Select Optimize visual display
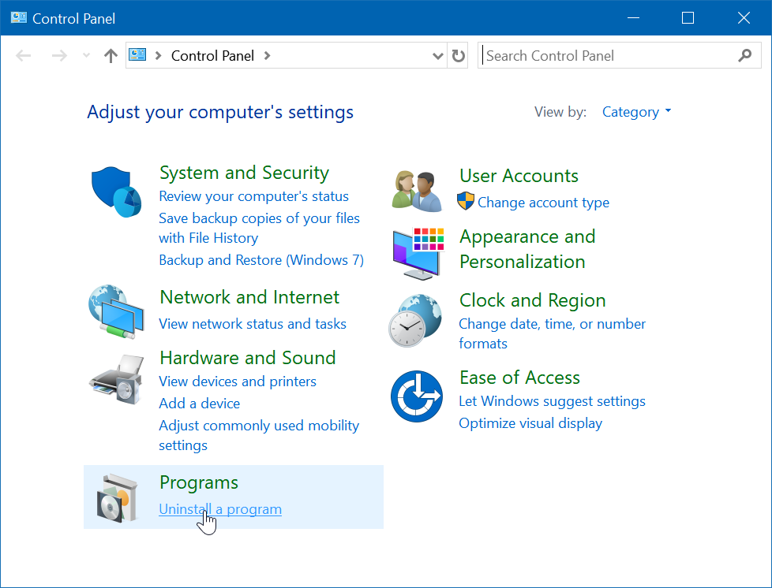This screenshot has width=772, height=588. point(530,422)
